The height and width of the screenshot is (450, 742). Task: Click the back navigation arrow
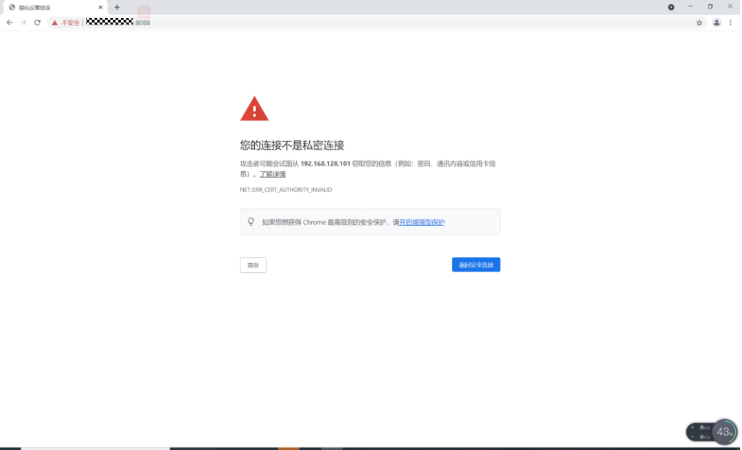pos(9,22)
